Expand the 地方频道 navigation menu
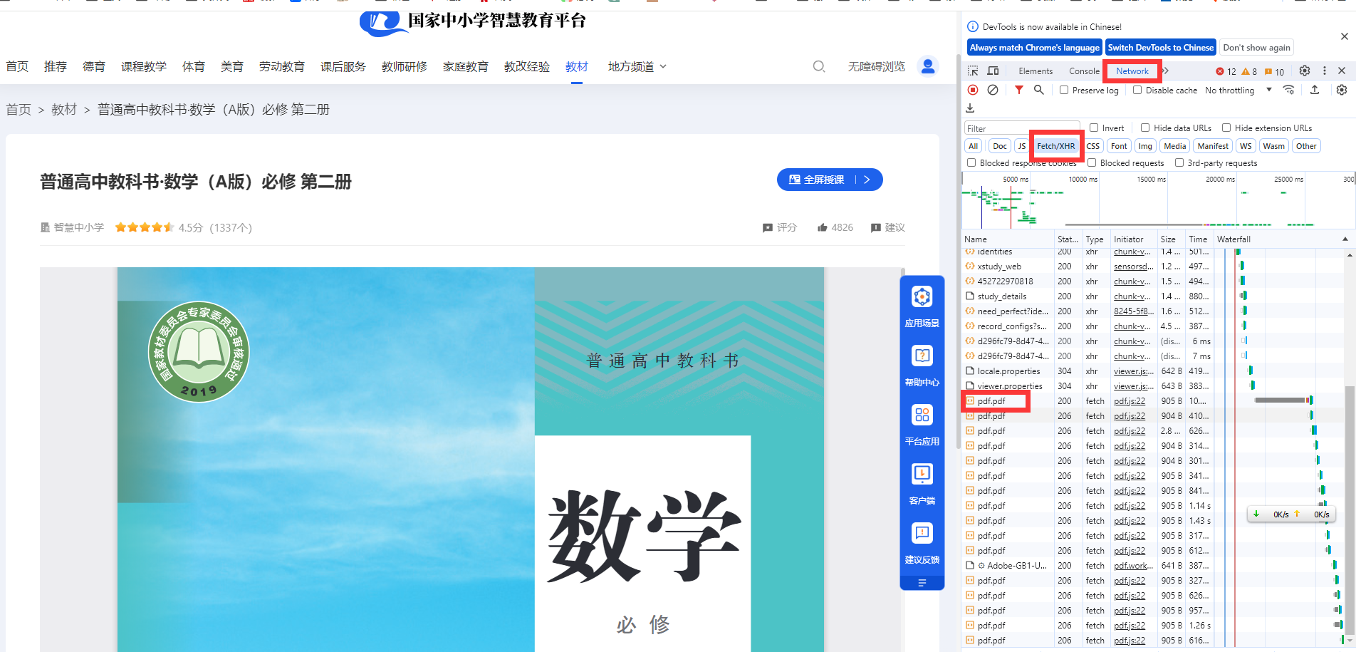Image resolution: width=1356 pixels, height=652 pixels. click(637, 66)
